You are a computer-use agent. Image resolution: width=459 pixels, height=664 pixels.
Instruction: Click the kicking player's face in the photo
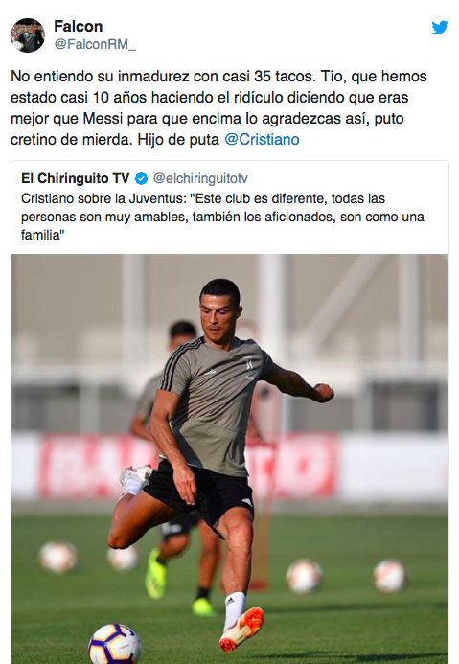pos(218,315)
